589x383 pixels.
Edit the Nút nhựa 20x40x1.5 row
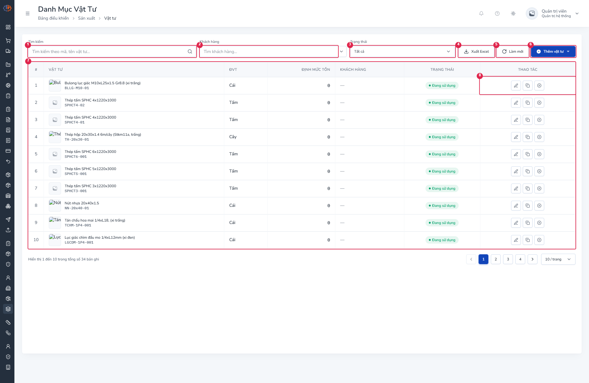[x=516, y=206]
